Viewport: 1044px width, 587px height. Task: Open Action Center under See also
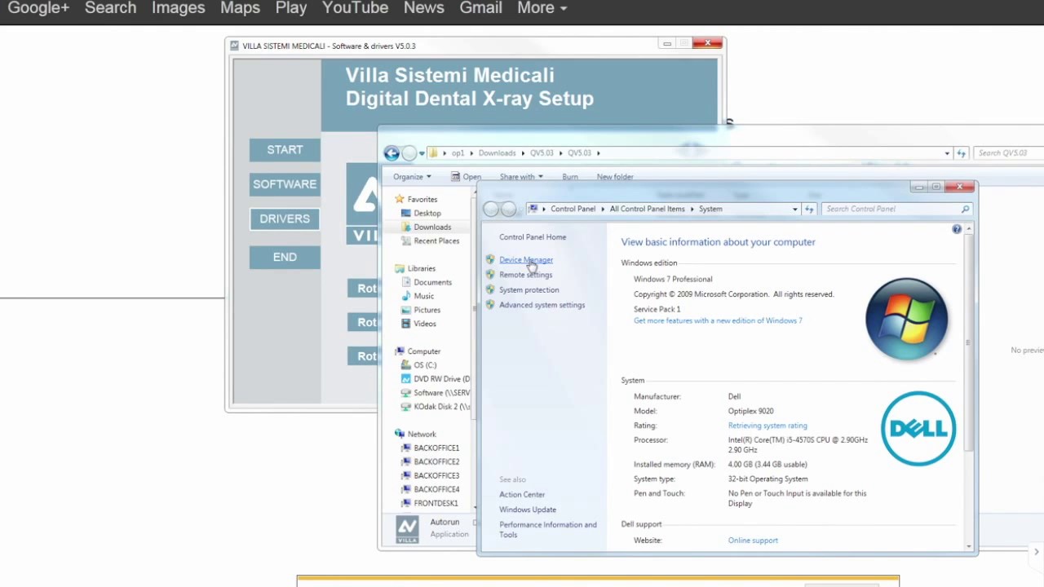(522, 495)
